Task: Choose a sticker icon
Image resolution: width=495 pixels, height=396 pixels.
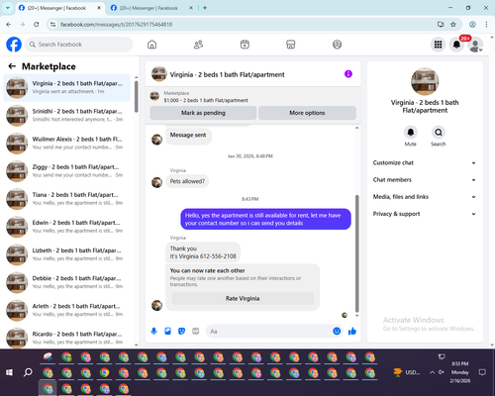Action: 181,331
